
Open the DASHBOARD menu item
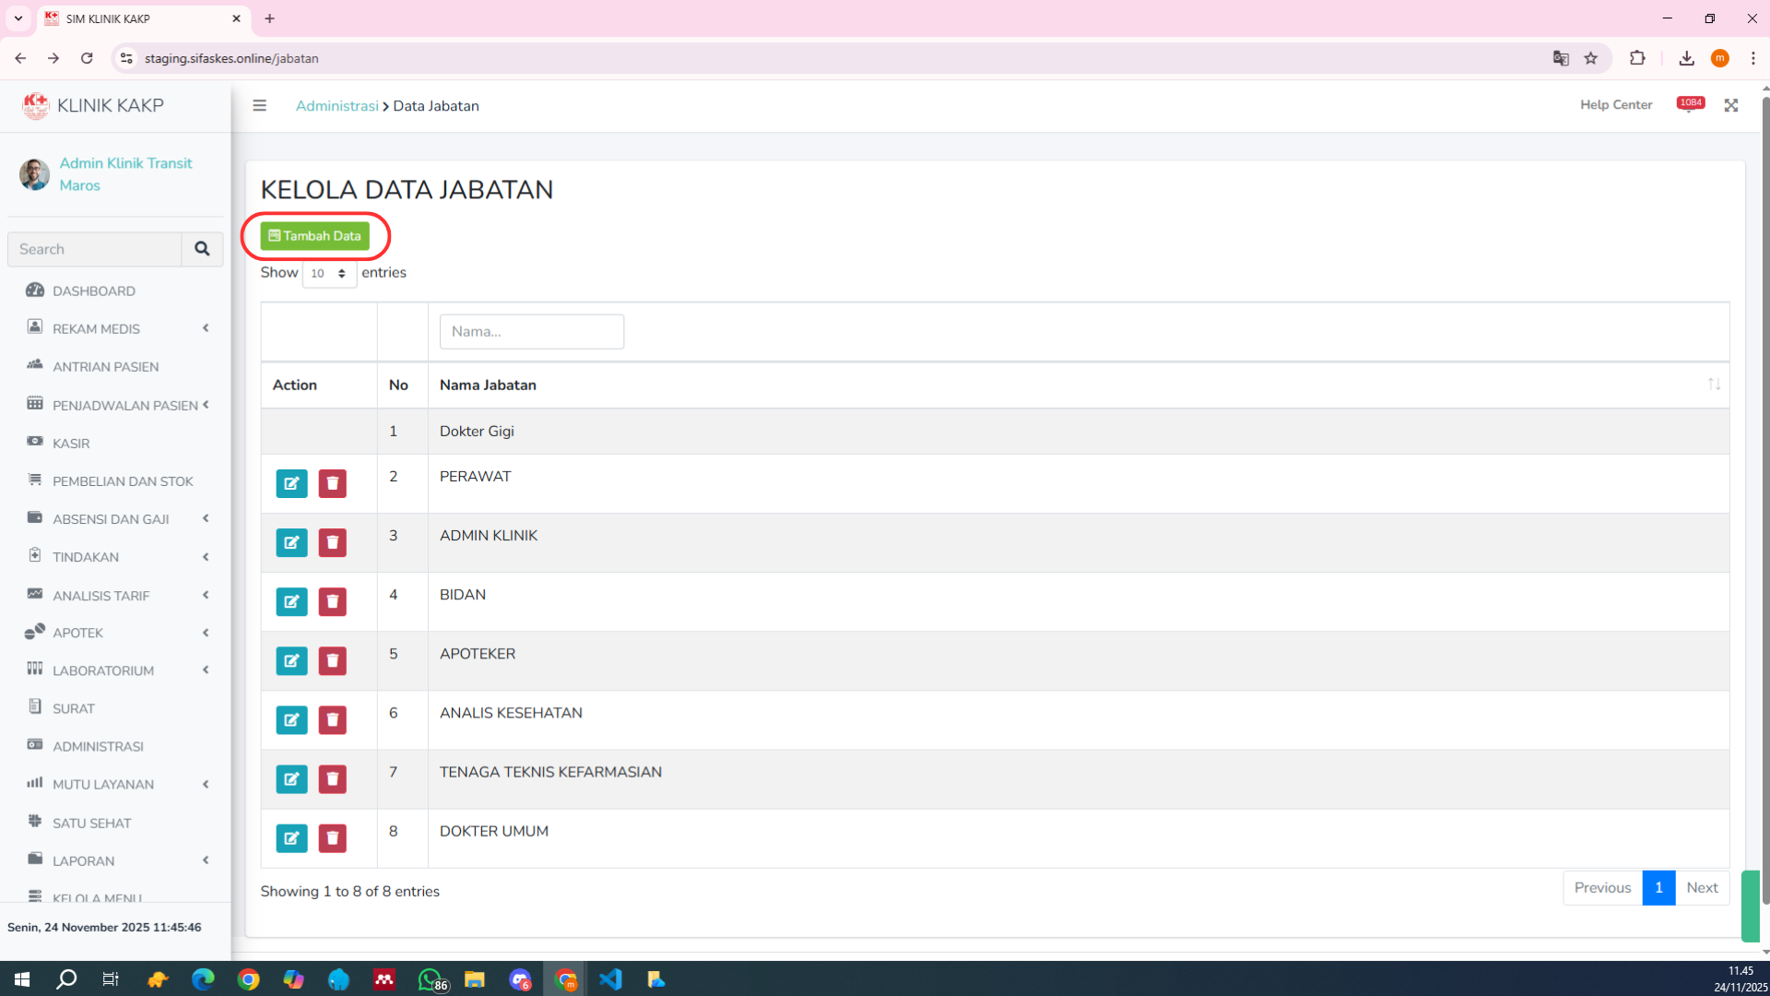click(x=94, y=290)
